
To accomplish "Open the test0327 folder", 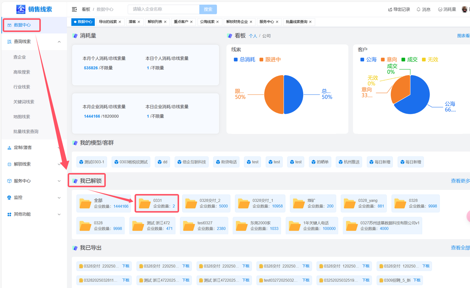I will coord(204,226).
